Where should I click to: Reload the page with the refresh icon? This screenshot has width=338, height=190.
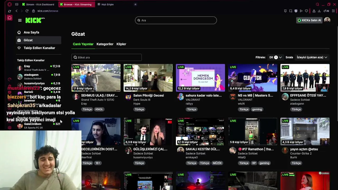point(27,11)
